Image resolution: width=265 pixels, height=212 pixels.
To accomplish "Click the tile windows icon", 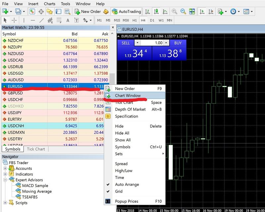I will click(x=192, y=11).
